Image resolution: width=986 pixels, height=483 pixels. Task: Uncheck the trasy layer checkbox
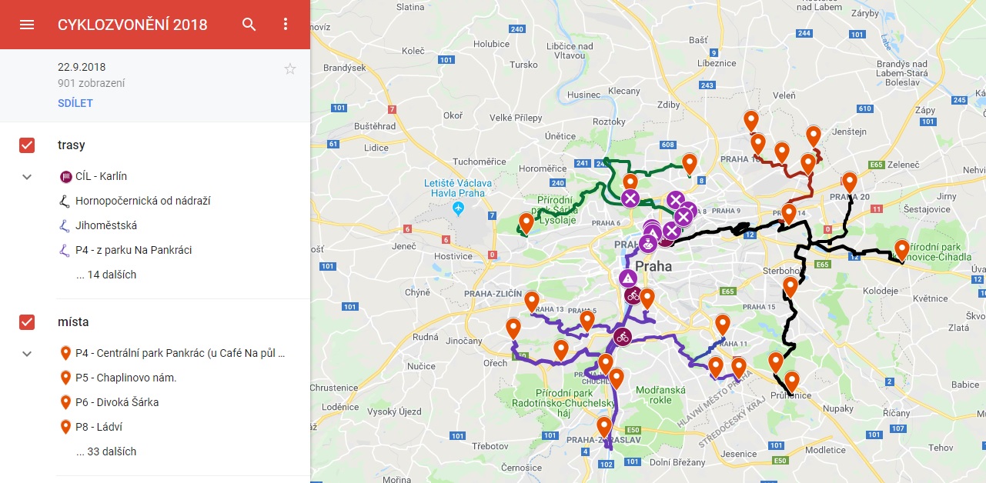point(27,145)
